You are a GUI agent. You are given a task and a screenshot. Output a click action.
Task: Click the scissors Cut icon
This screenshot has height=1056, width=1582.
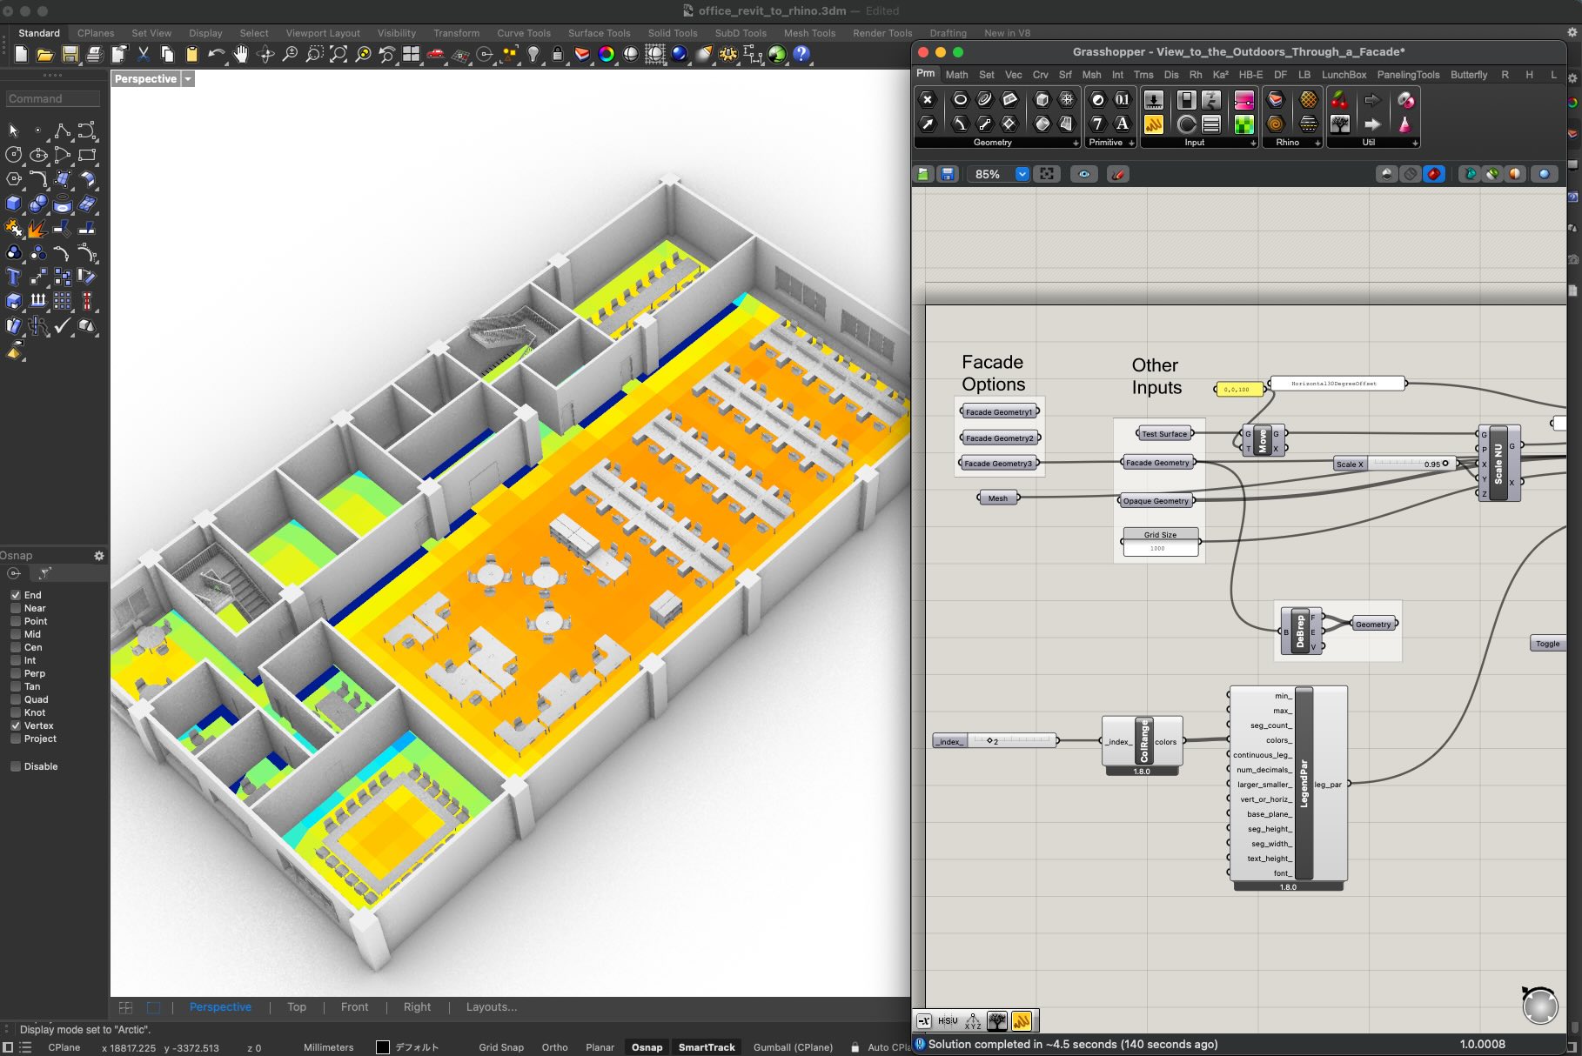(x=144, y=54)
